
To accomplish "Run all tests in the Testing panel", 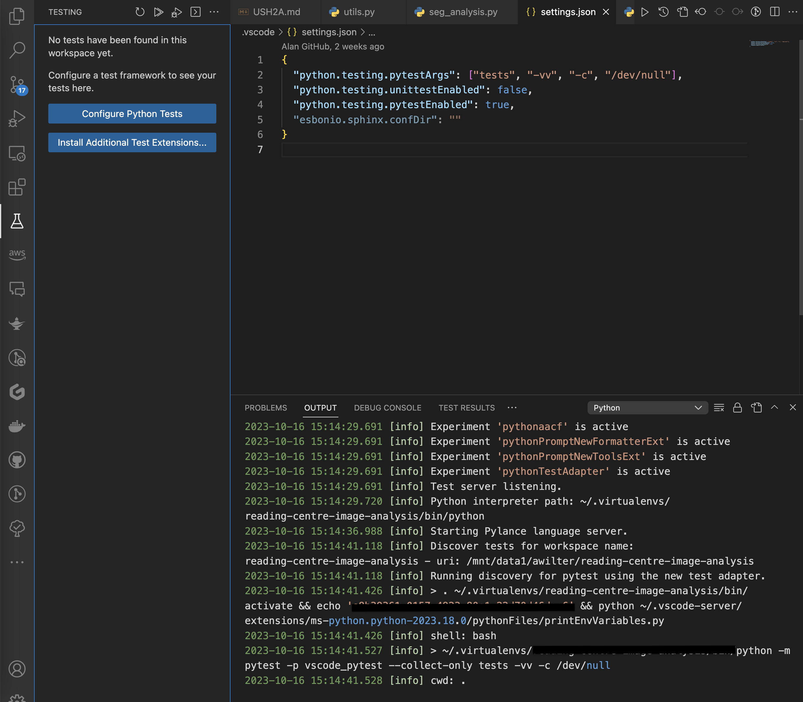I will [158, 12].
